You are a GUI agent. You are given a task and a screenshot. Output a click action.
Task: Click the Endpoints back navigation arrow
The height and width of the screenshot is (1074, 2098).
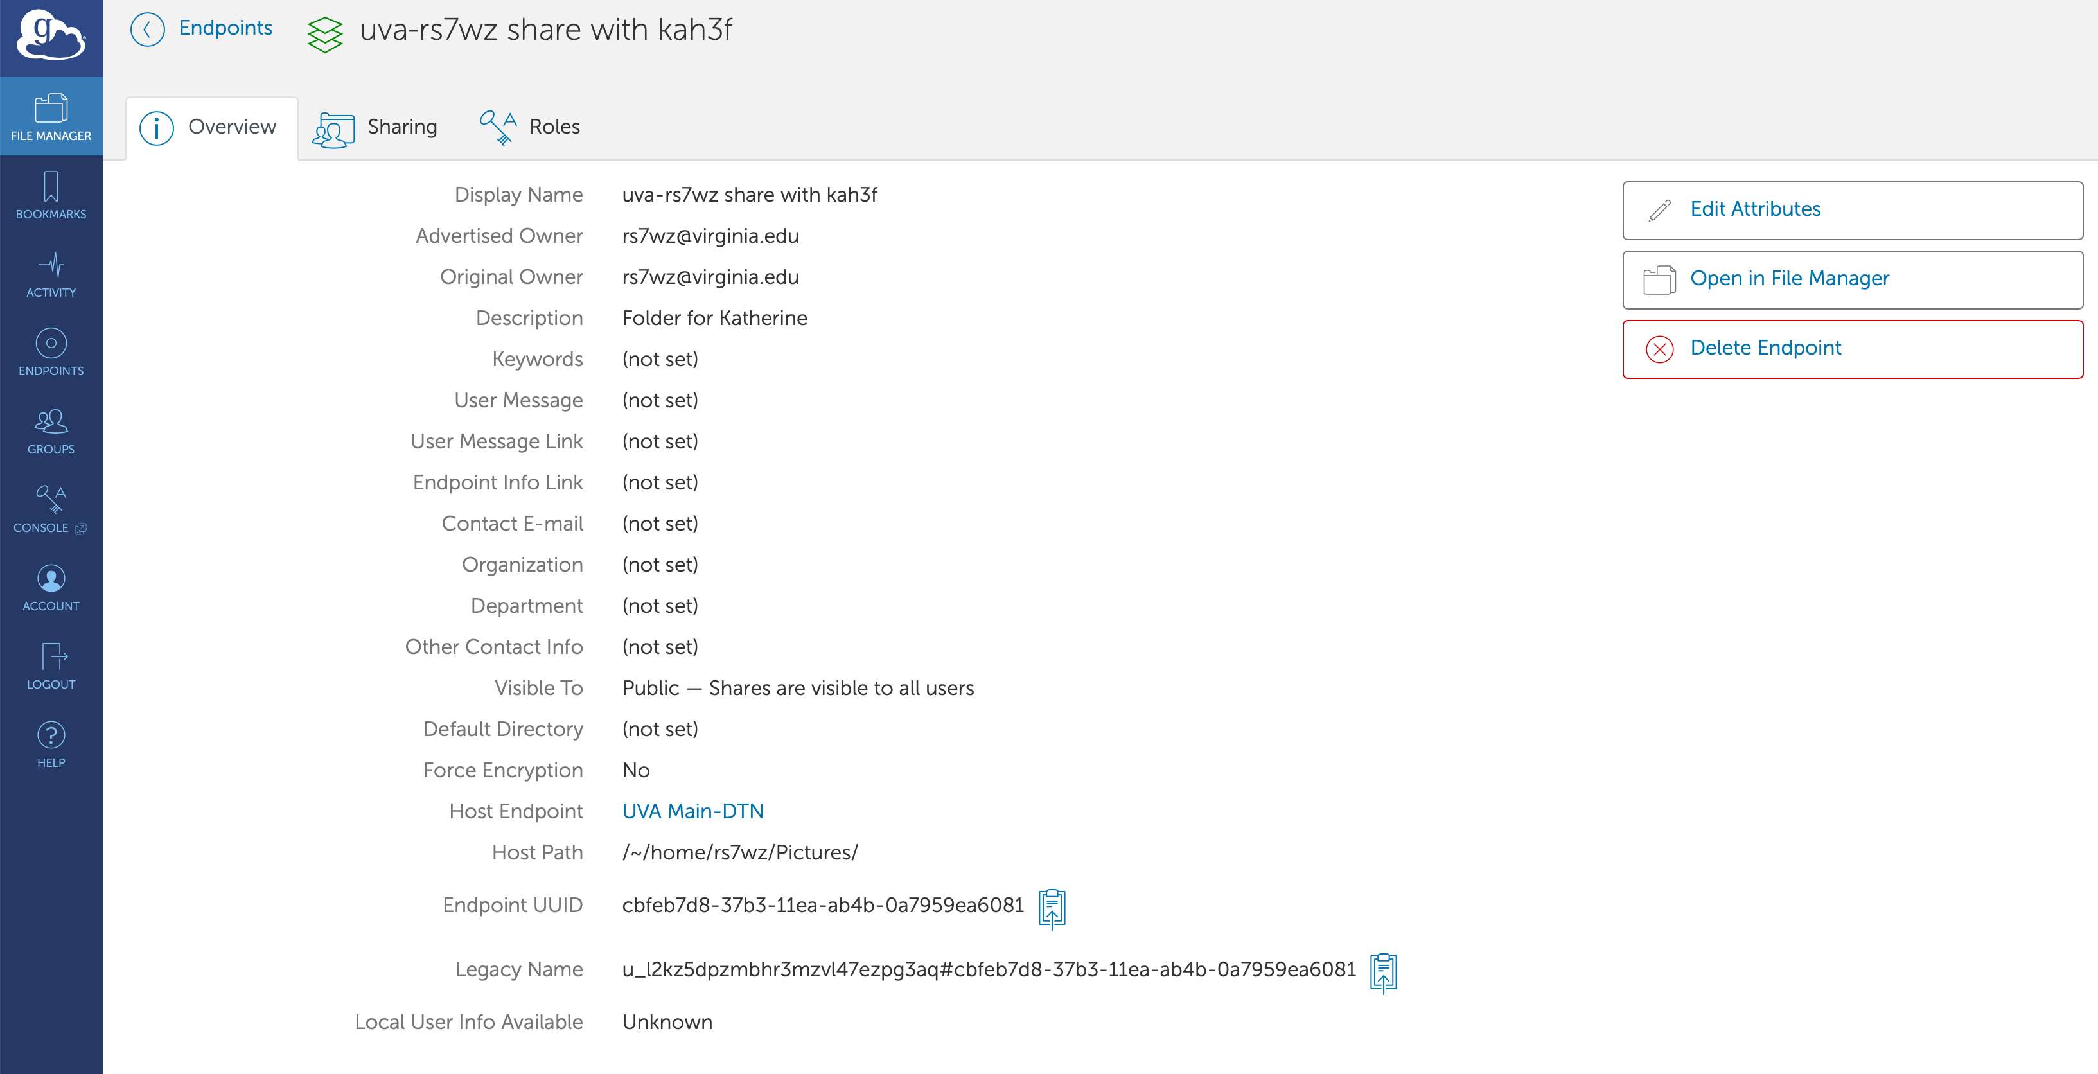click(x=148, y=30)
